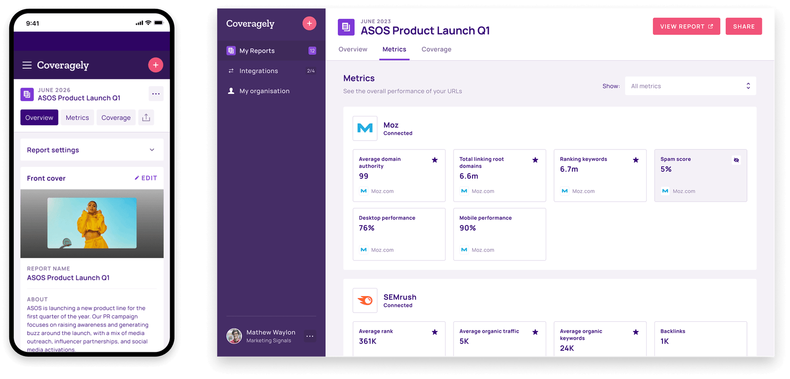Image resolution: width=790 pixels, height=379 pixels.
Task: Click the pink plus button in desktop sidebar
Action: pyautogui.click(x=309, y=23)
